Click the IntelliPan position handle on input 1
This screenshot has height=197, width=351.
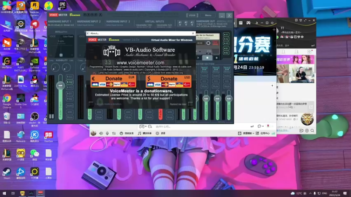point(61,55)
